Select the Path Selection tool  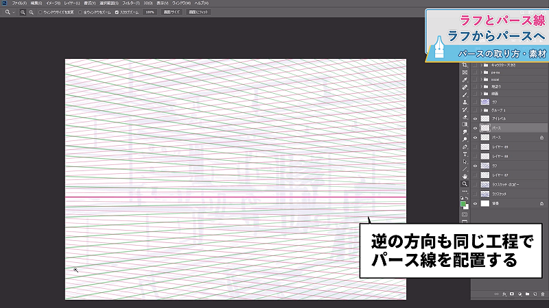point(465,162)
